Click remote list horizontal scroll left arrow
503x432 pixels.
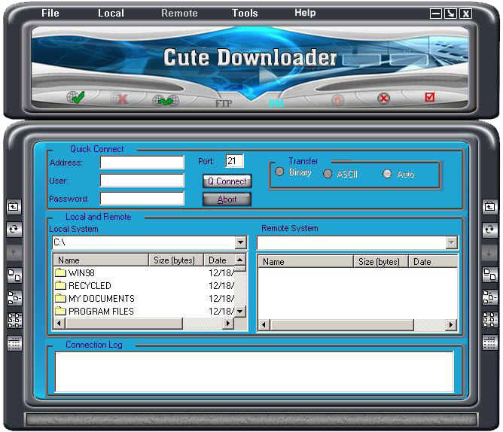pos(264,325)
